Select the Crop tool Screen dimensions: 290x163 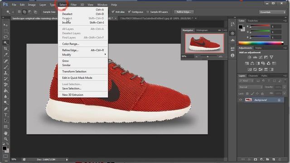(x=5, y=49)
